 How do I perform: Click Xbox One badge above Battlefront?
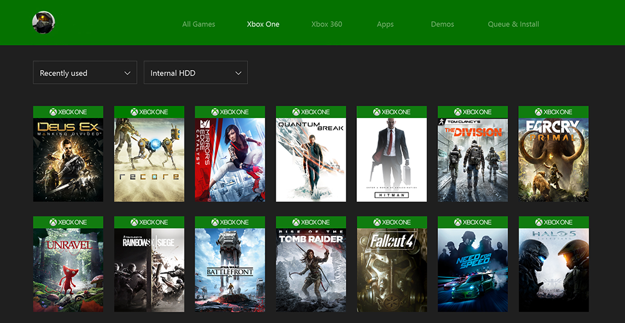[x=230, y=222]
